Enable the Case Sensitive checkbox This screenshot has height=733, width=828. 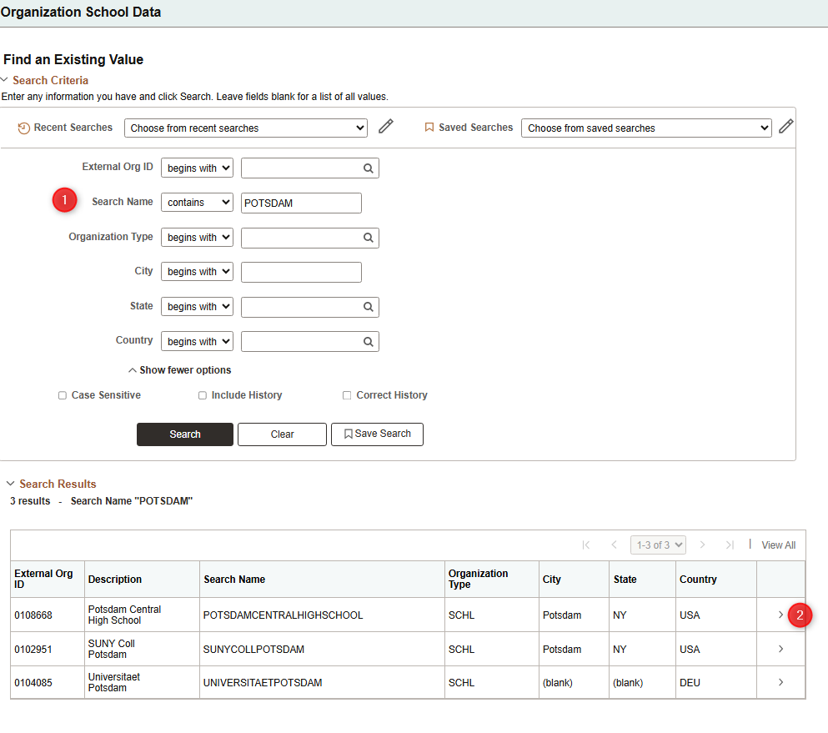[63, 395]
